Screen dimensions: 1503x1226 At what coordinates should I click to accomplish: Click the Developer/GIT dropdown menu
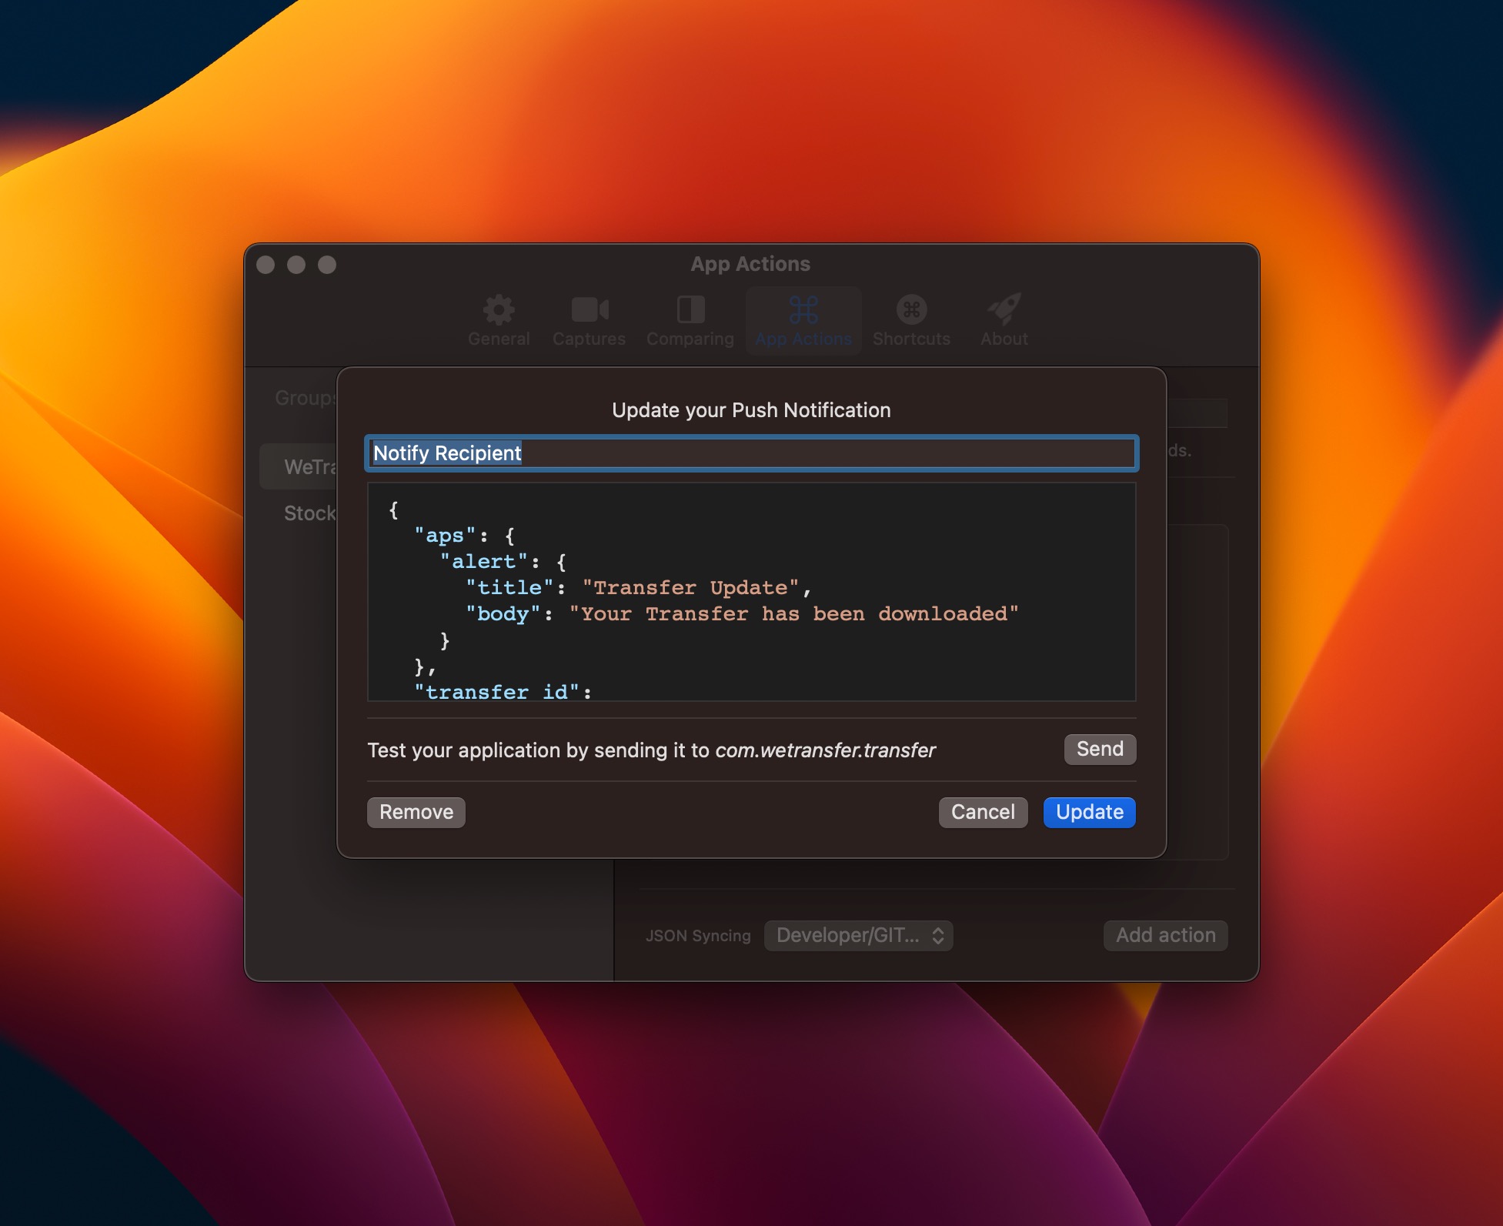coord(857,934)
